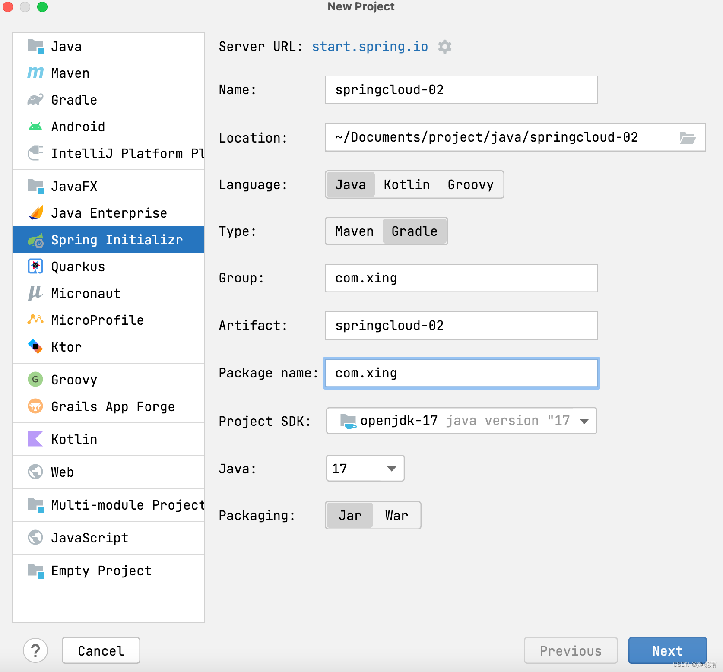The height and width of the screenshot is (672, 723).
Task: Browse for project location folder
Action: (687, 138)
